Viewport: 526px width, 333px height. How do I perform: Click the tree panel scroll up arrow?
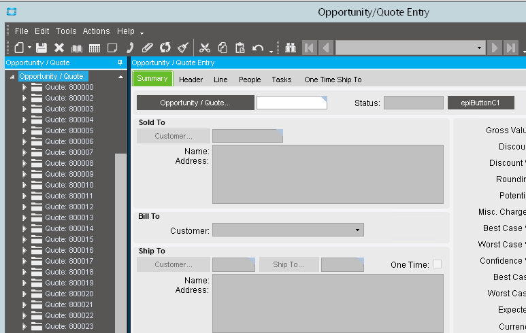[120, 77]
